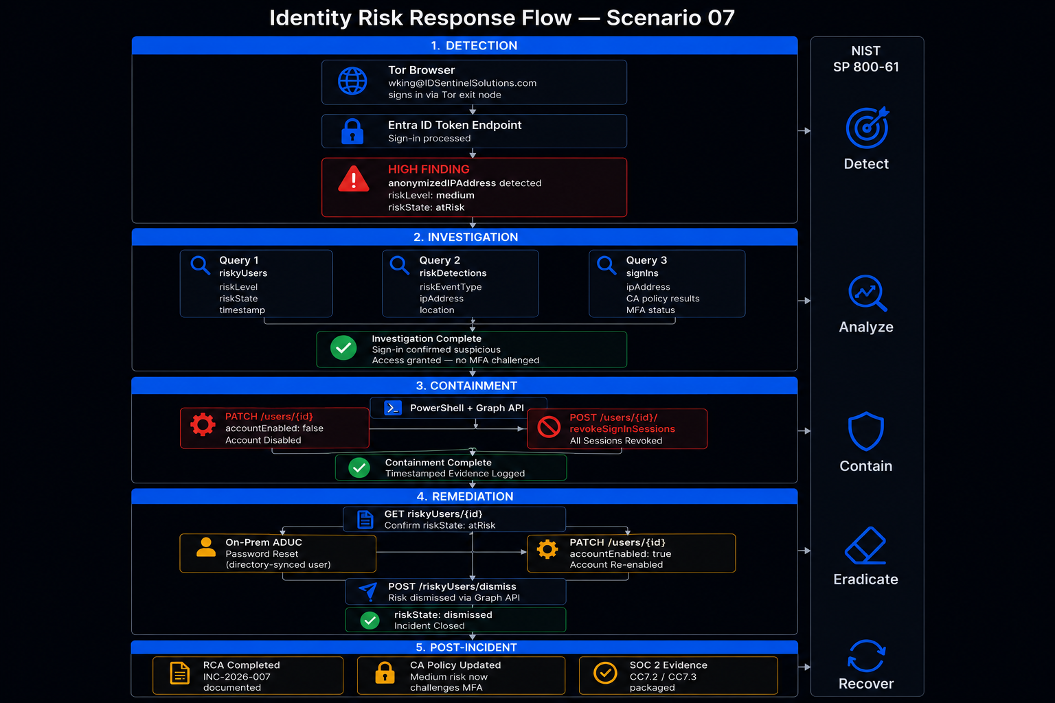Click the magnifier icon on Query 2 riskDetections
The height and width of the screenshot is (703, 1055).
pyautogui.click(x=400, y=265)
